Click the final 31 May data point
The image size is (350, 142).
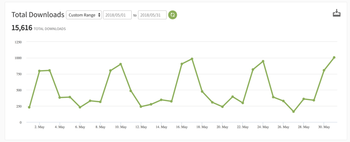(x=334, y=58)
